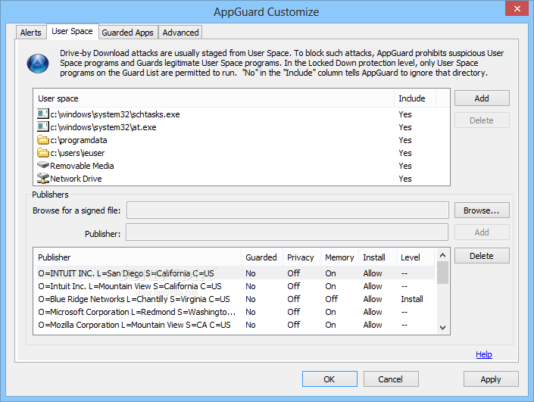Select publisher O=INTUIT INC. San Diego
Viewport: 534px width, 402px height.
126,273
